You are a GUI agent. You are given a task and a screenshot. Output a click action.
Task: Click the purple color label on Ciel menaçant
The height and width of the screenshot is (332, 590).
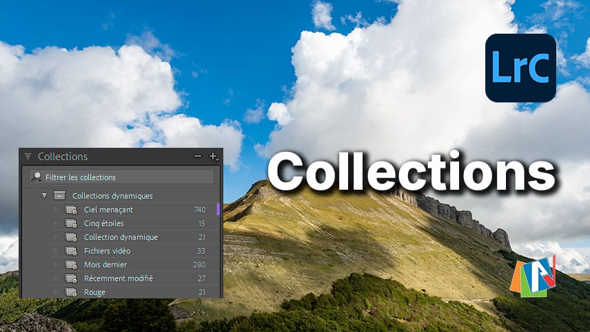(218, 210)
